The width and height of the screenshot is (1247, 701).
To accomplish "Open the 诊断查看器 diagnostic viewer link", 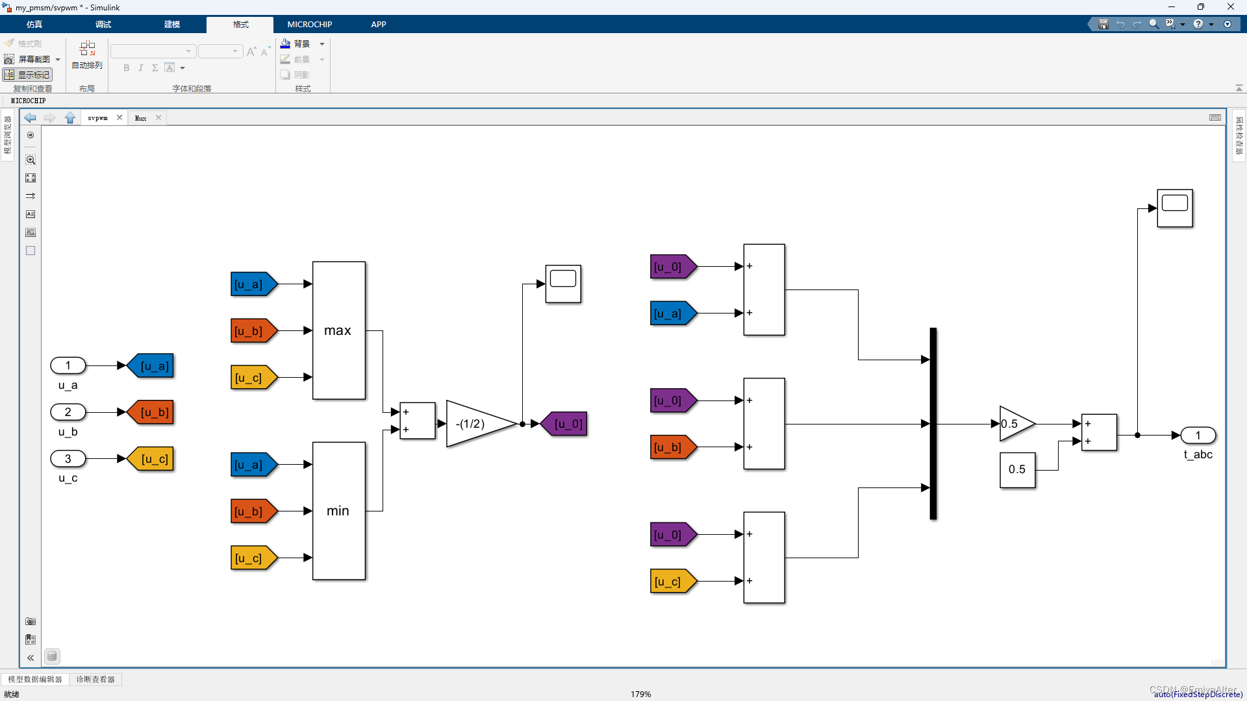I will [95, 679].
